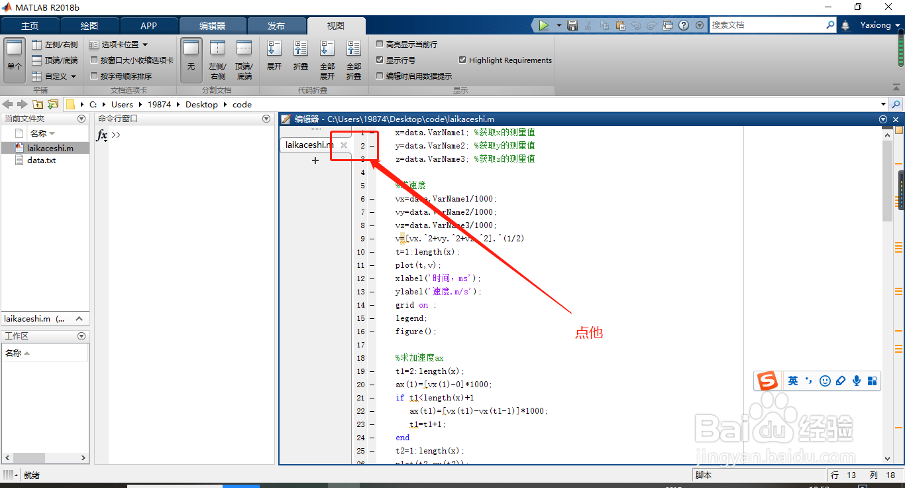Enable 高亮显示当前行 checkbox

point(380,44)
